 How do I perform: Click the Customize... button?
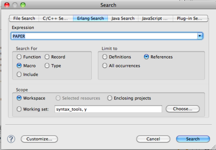click(39, 139)
